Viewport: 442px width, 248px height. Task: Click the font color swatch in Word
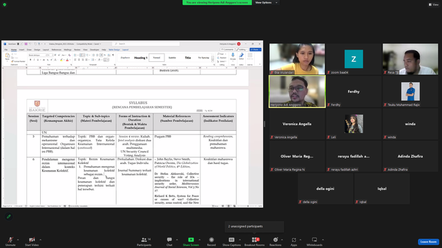click(67, 60)
